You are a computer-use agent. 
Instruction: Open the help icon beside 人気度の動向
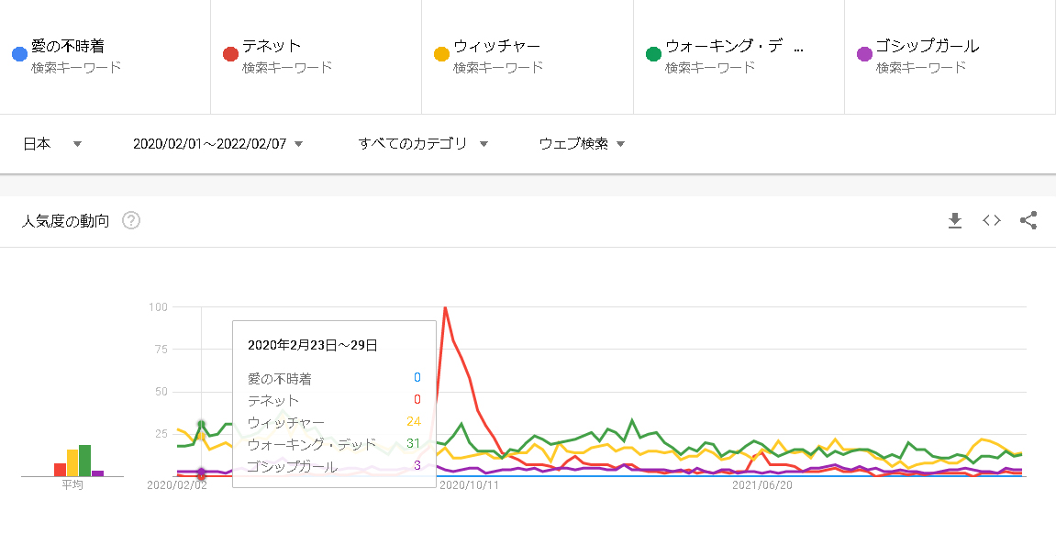[x=131, y=220]
